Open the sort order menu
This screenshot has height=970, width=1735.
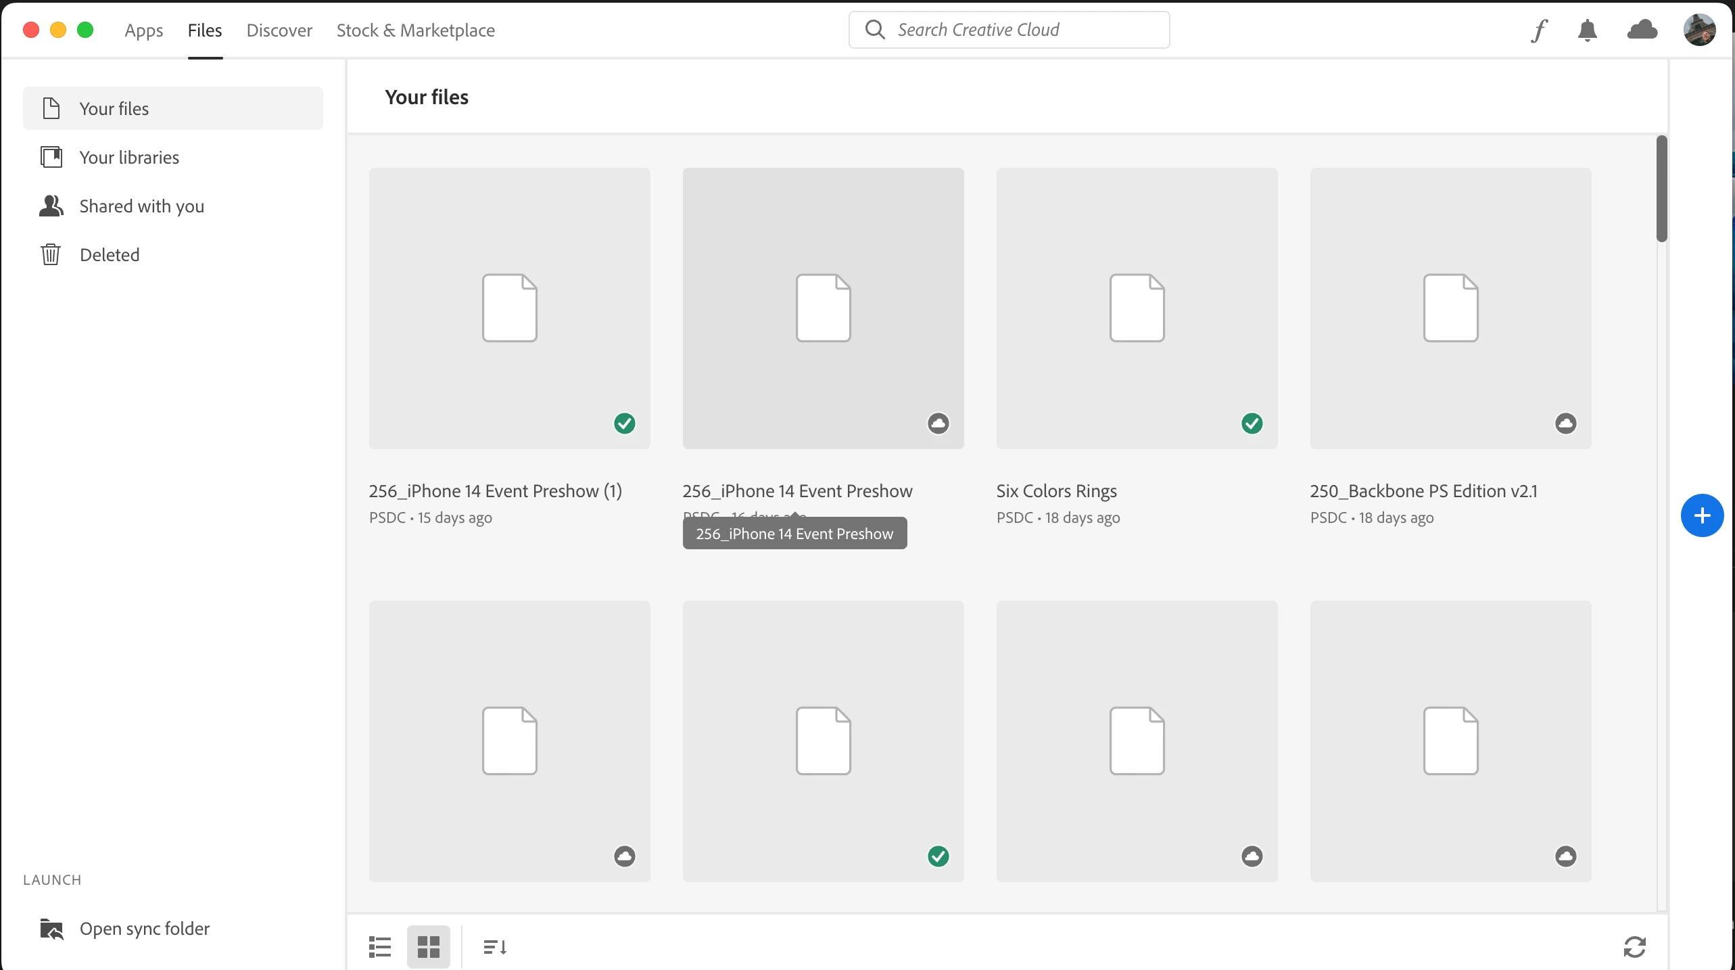495,946
